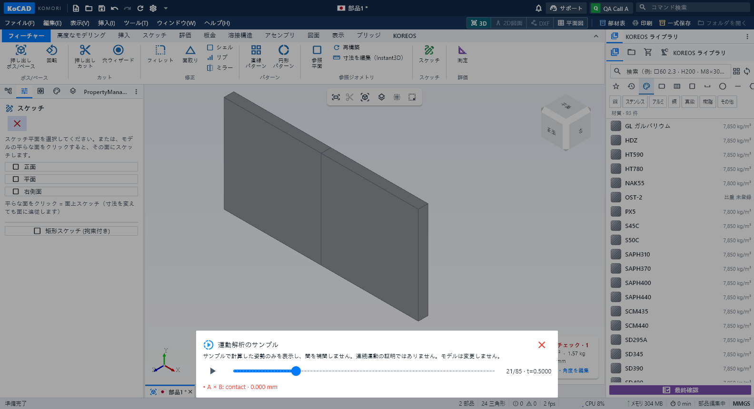754x409 pixels.
Task: Select the フィレット fillet tool
Action: coord(160,54)
